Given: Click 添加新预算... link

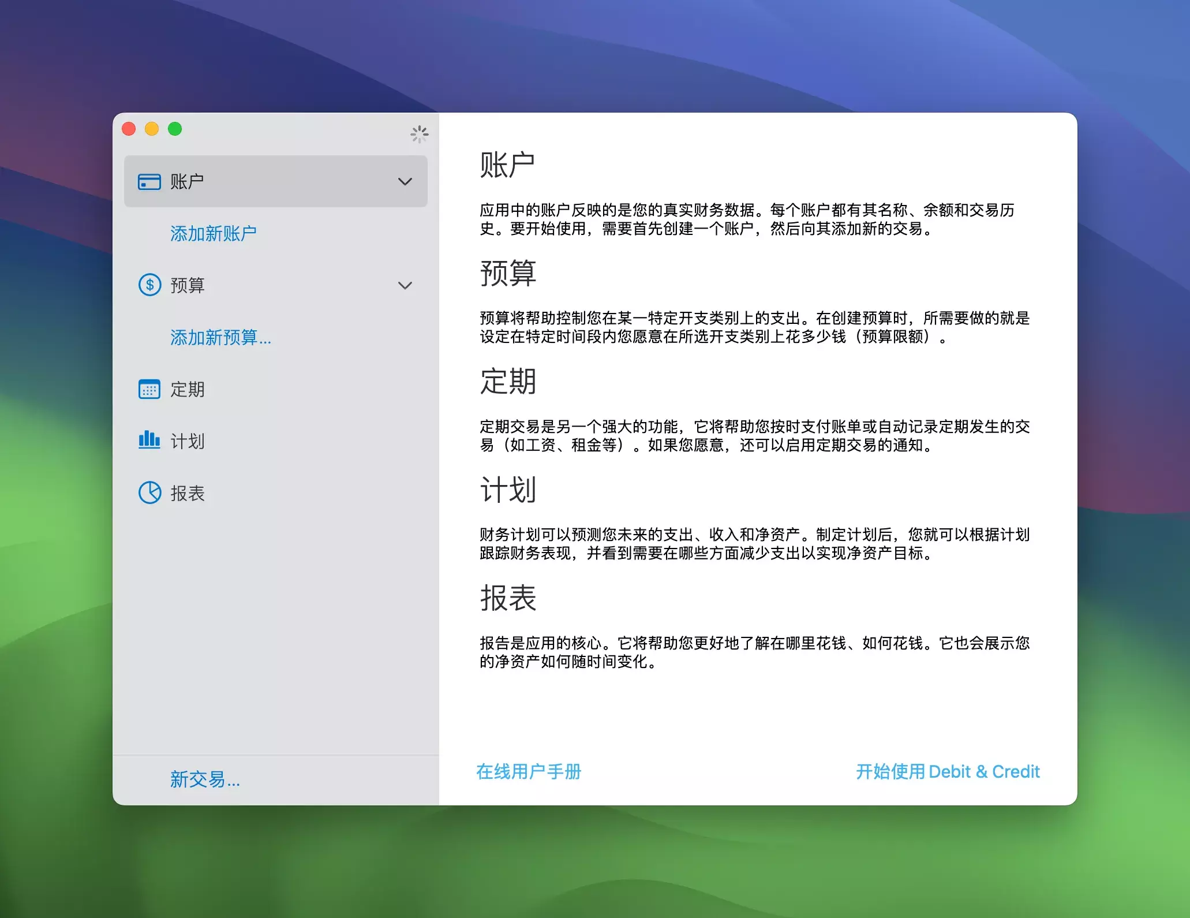Looking at the screenshot, I should click(220, 337).
